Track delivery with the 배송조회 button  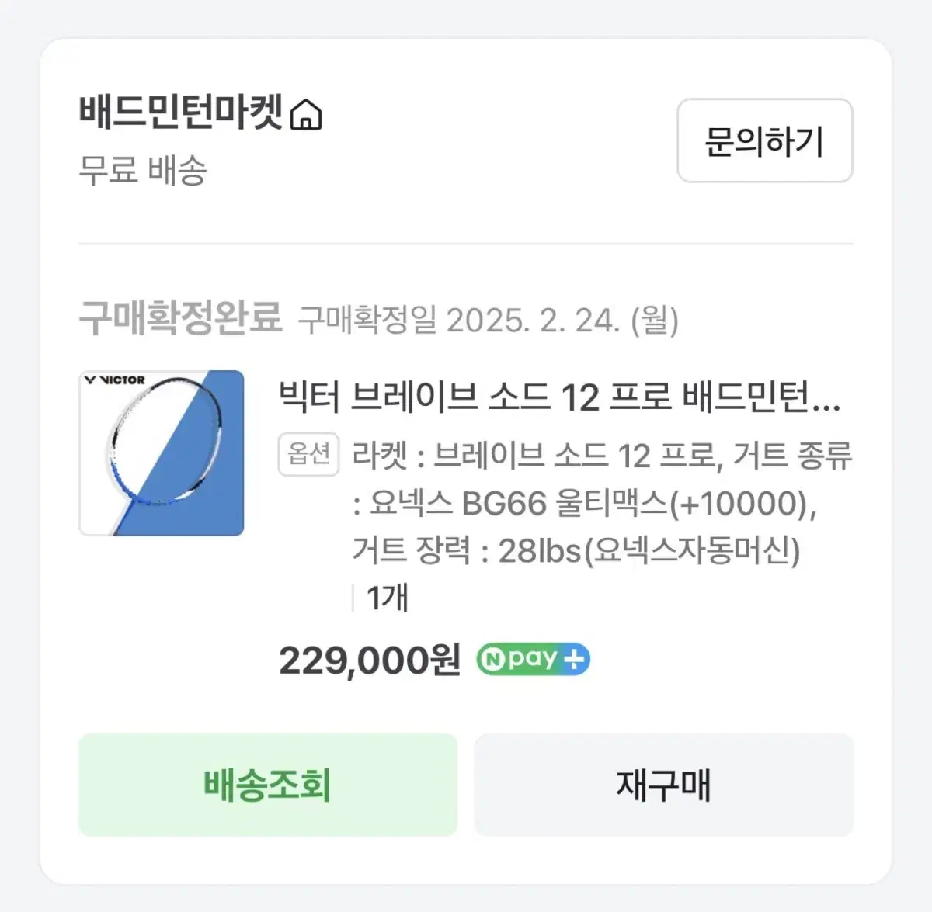pos(268,785)
